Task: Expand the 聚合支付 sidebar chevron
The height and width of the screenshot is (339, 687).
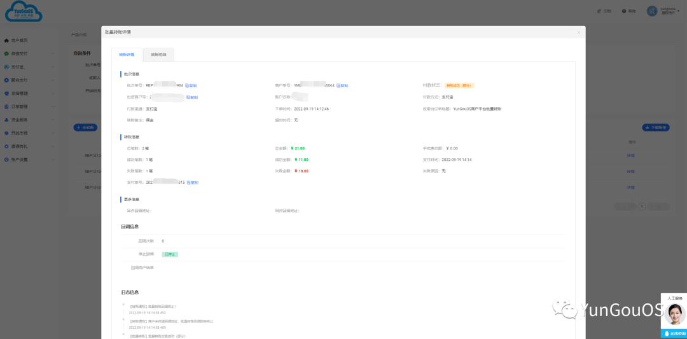Action: (53, 80)
